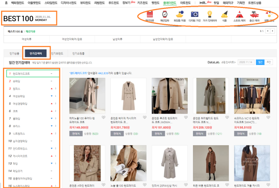
Task: Open 플레이윈도 in top navigation
Action: click(170, 3)
